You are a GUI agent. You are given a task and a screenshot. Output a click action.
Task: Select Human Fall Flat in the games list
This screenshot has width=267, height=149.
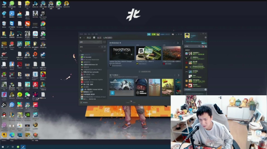[x=92, y=89]
